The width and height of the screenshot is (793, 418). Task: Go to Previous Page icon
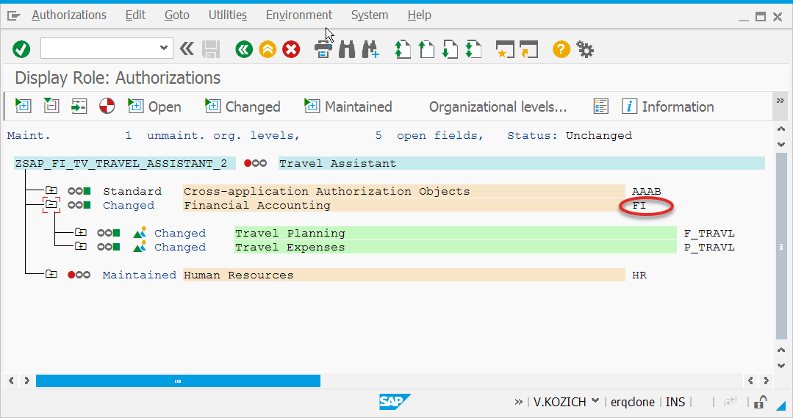tap(426, 49)
